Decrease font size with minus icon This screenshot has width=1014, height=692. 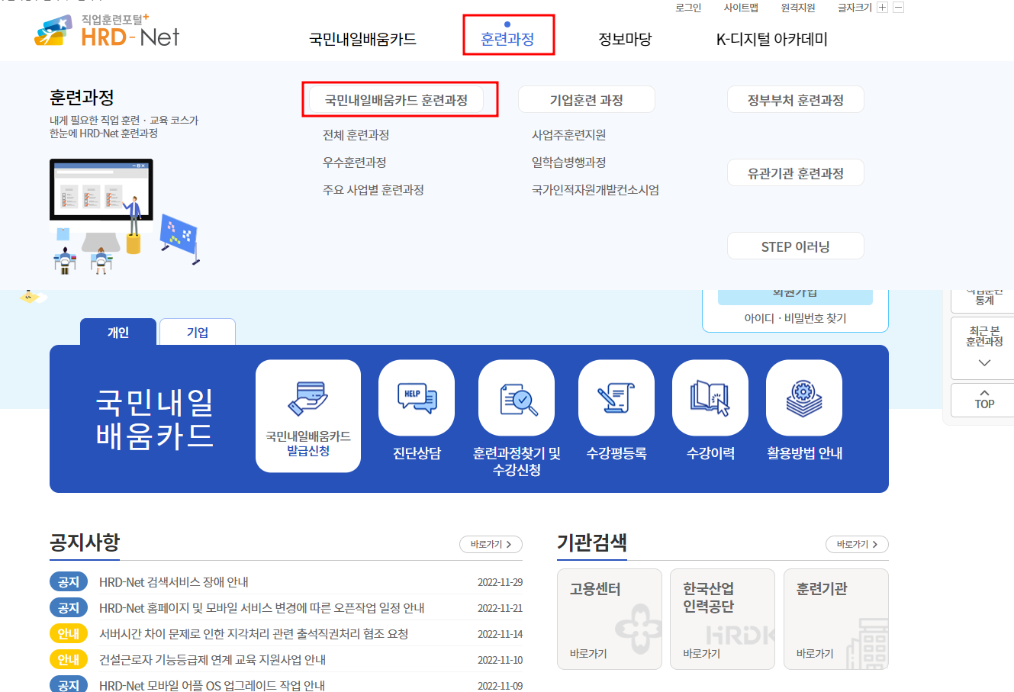tap(898, 8)
